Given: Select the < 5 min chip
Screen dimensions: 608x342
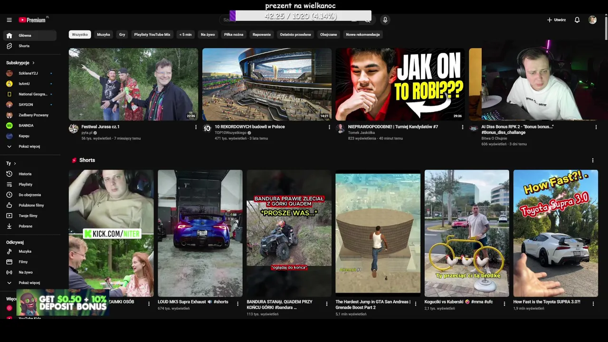Looking at the screenshot, I should pyautogui.click(x=186, y=35).
